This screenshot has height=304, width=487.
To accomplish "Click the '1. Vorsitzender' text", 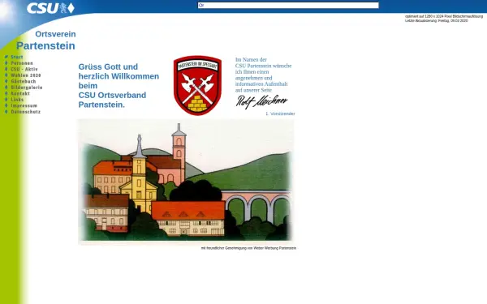I will point(280,113).
